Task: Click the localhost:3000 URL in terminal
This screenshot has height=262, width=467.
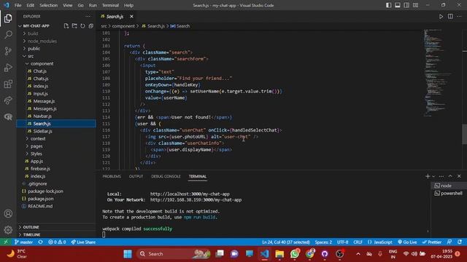Action: [190, 194]
